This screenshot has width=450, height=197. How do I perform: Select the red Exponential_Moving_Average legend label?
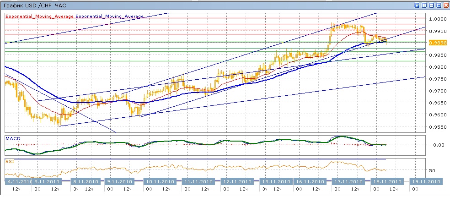[x=39, y=16]
